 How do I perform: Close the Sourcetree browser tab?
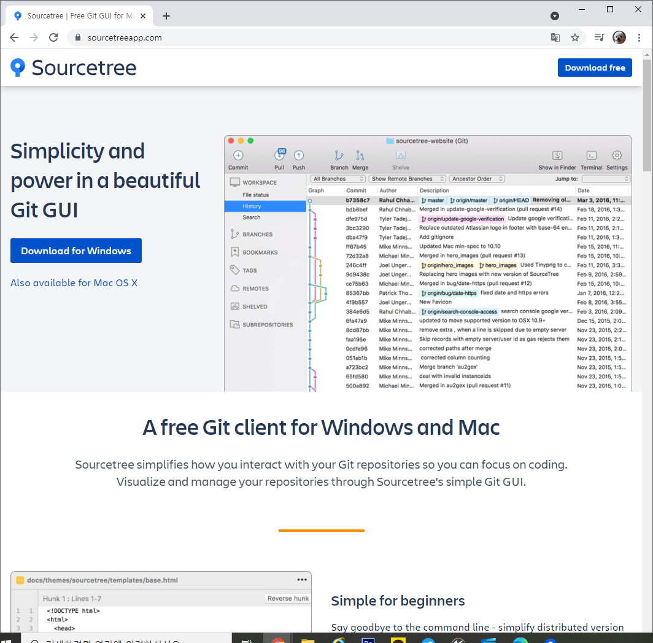(143, 16)
